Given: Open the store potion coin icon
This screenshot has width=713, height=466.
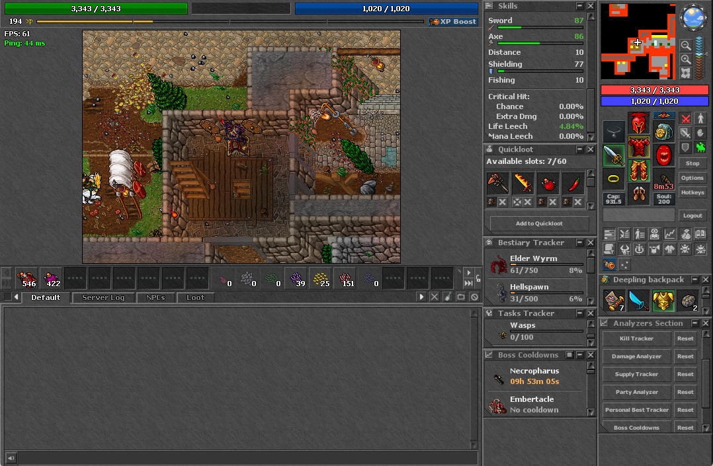Looking at the screenshot, I should [609, 264].
